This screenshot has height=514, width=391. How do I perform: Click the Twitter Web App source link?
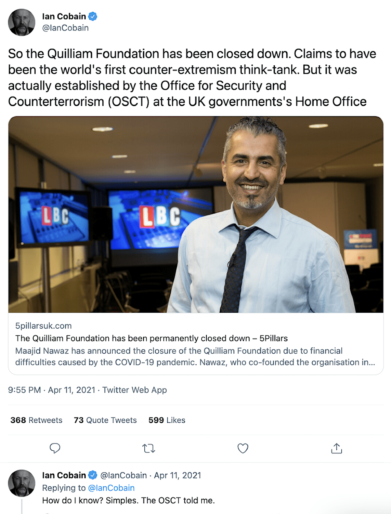(x=135, y=390)
